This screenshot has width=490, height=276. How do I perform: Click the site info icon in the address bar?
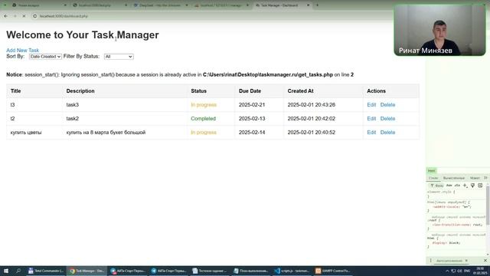pyautogui.click(x=35, y=16)
